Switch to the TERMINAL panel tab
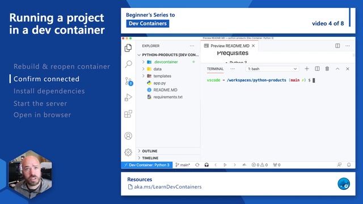This screenshot has height=204, width=363. pos(215,69)
